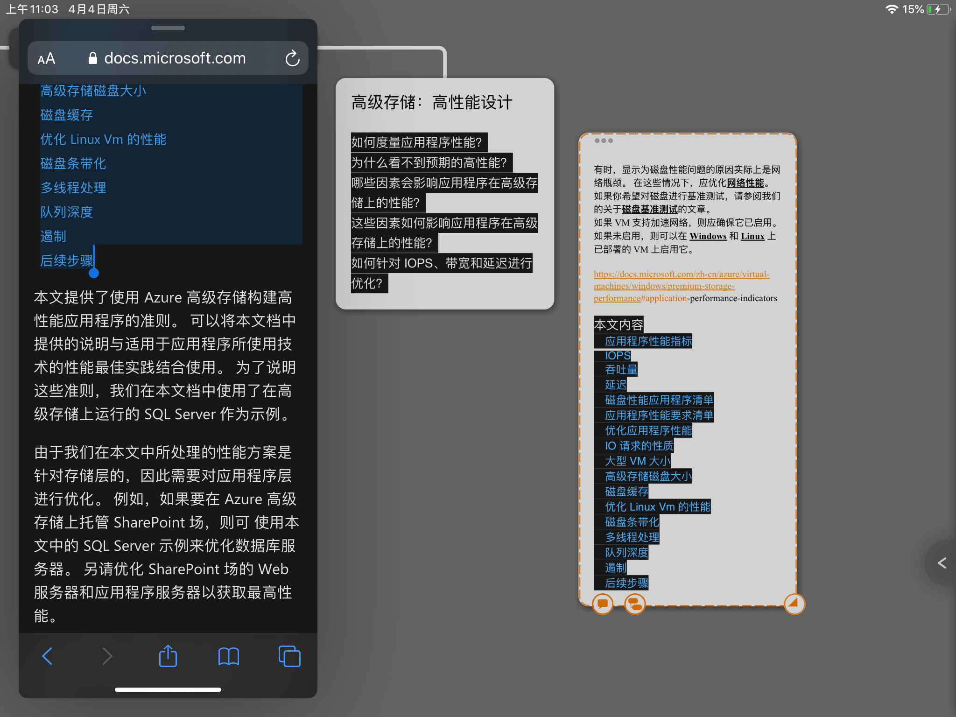Open 磁盘缓存 in the orange card
This screenshot has width=956, height=717.
(x=626, y=492)
